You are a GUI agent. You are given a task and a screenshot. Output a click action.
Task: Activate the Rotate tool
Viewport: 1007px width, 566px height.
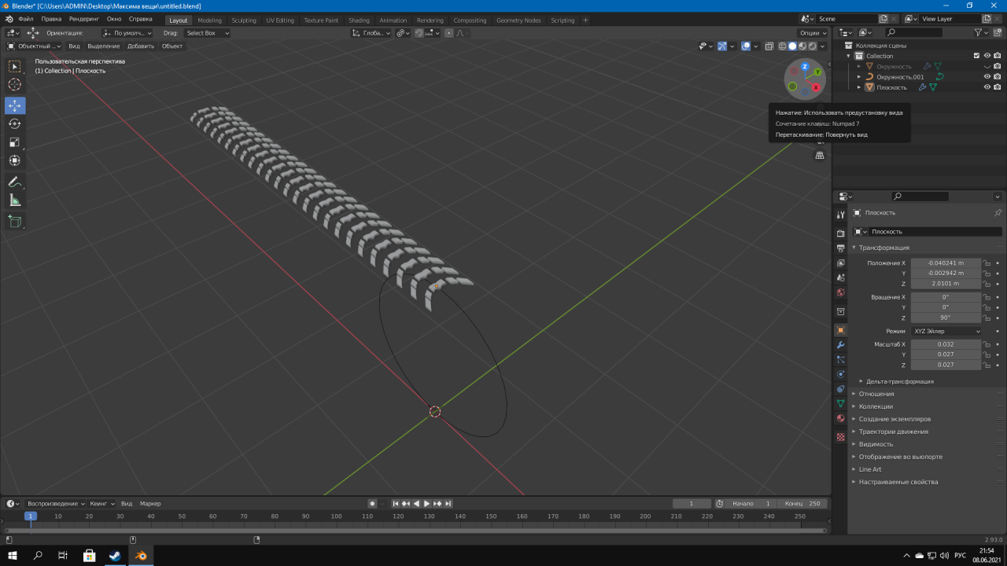15,123
